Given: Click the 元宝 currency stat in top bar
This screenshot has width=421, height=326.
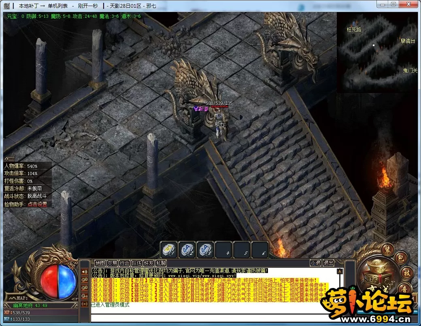Looking at the screenshot, I should pos(15,16).
